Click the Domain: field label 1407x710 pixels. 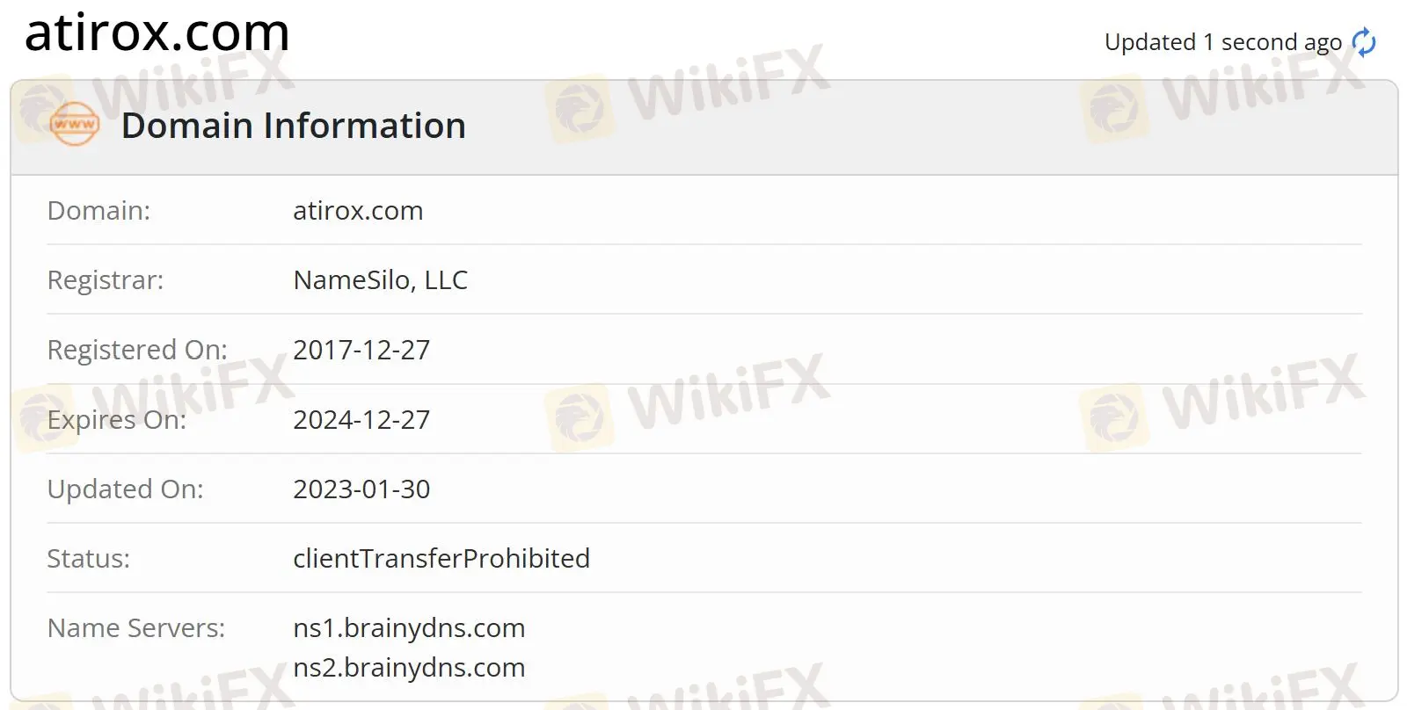[98, 211]
